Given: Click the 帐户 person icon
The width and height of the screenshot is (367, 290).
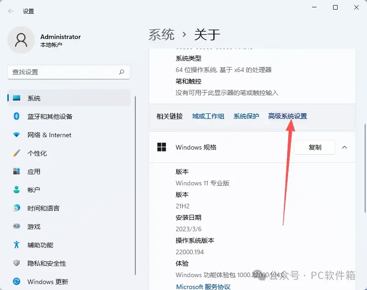Looking at the screenshot, I should pyautogui.click(x=17, y=190).
